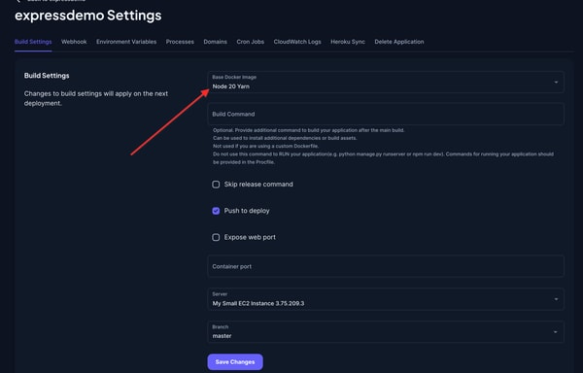Click the "Expose web port" label text
Viewport: 583px width, 373px height.
(x=250, y=237)
